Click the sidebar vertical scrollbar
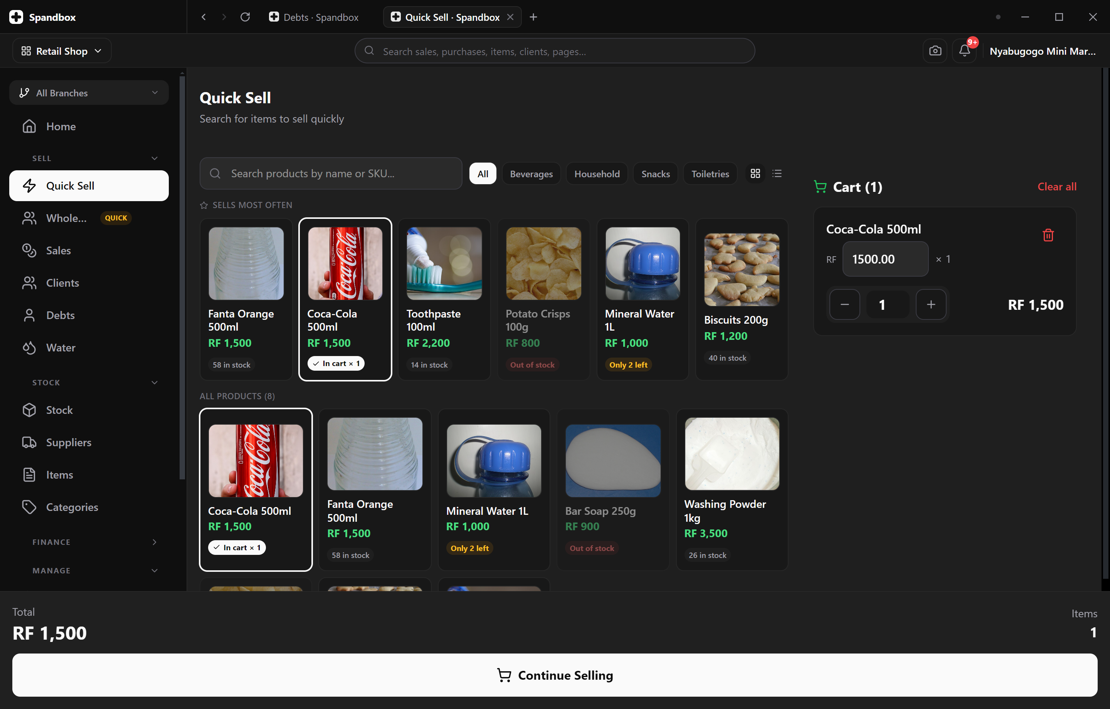 coord(182,277)
